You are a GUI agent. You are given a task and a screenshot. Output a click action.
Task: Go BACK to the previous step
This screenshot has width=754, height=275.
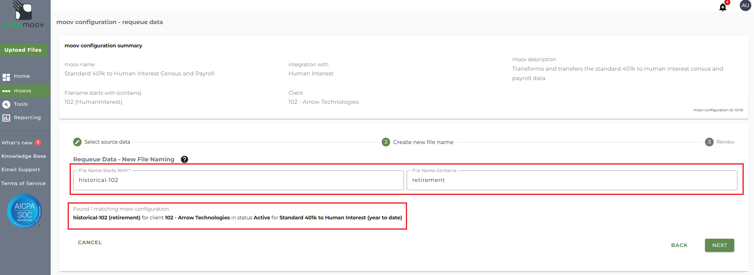click(x=679, y=245)
